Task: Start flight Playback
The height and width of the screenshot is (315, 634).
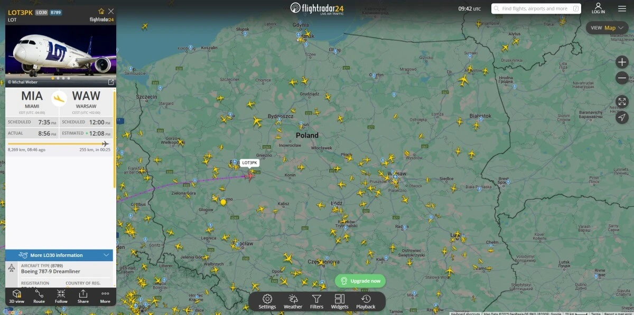Action: (366, 302)
